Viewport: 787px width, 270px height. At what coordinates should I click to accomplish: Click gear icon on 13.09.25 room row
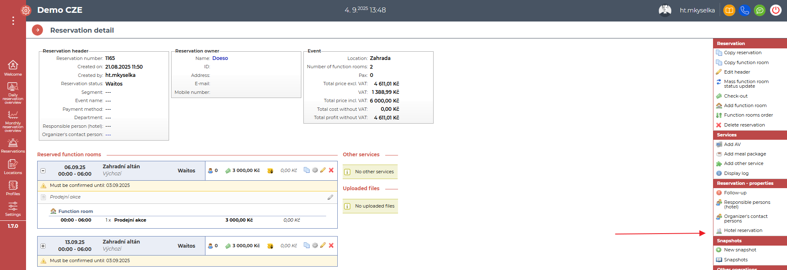(x=315, y=245)
